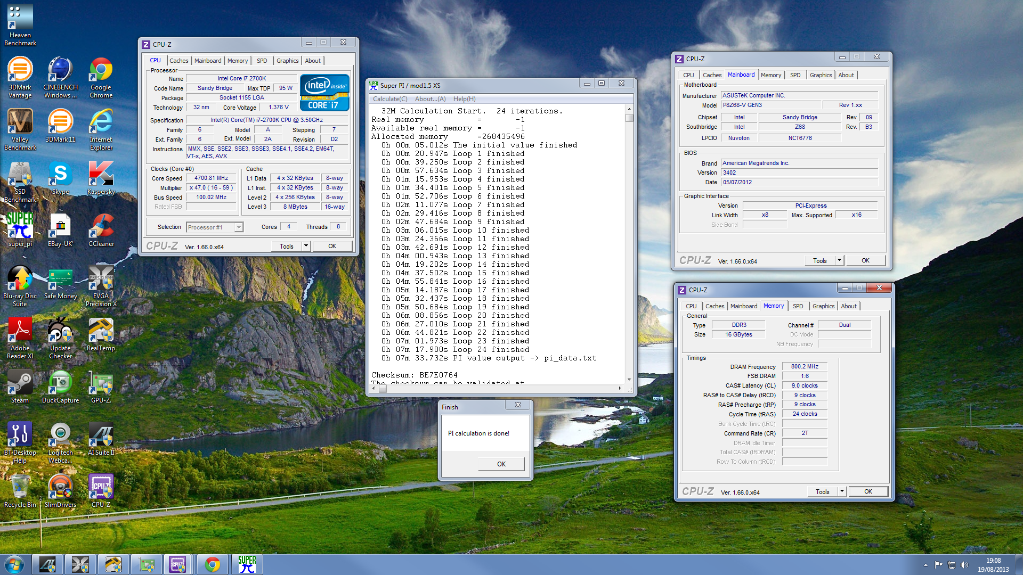This screenshot has width=1023, height=575.
Task: Click OK in CPU tab CPU-Z window
Action: pos(332,246)
